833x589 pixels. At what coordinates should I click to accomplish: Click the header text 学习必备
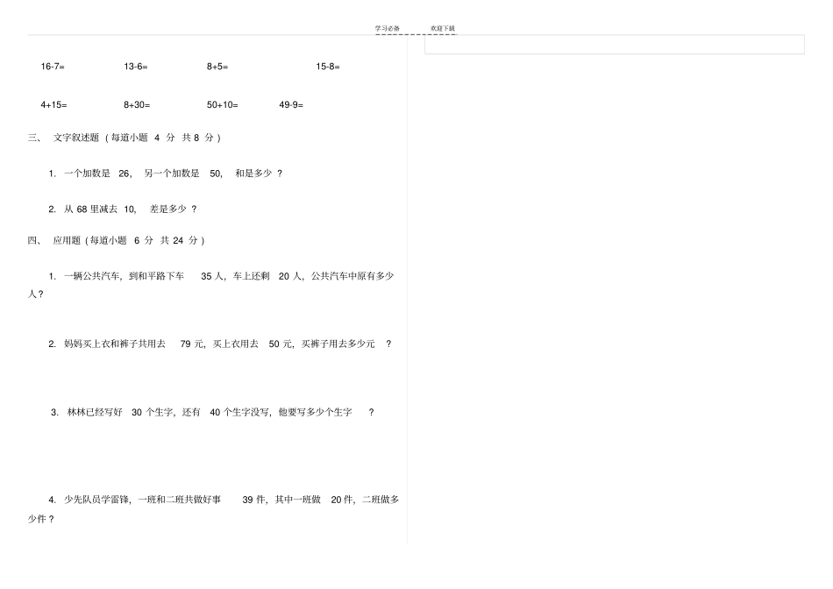[x=388, y=28]
